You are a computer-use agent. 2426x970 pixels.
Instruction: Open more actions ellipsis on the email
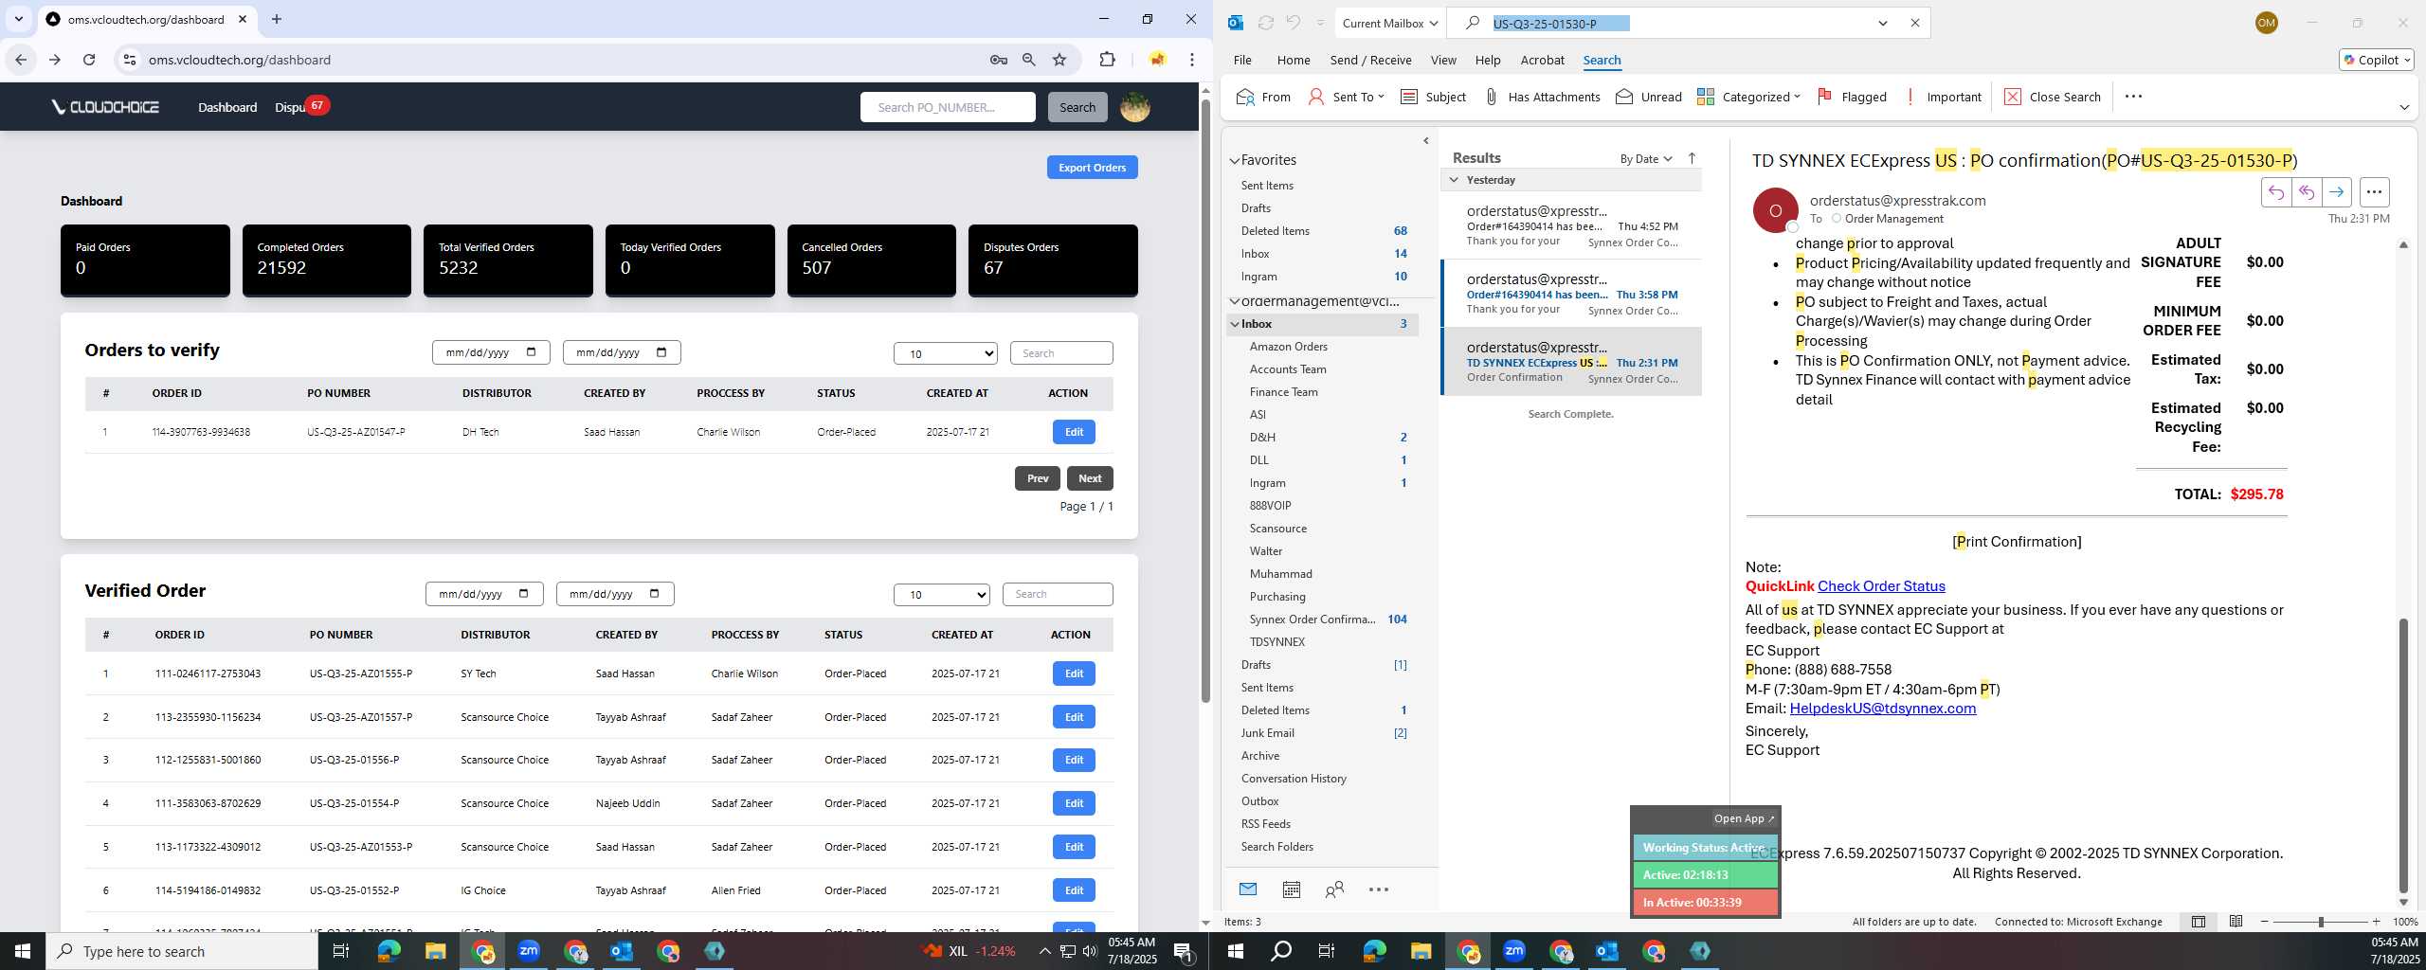click(2374, 192)
